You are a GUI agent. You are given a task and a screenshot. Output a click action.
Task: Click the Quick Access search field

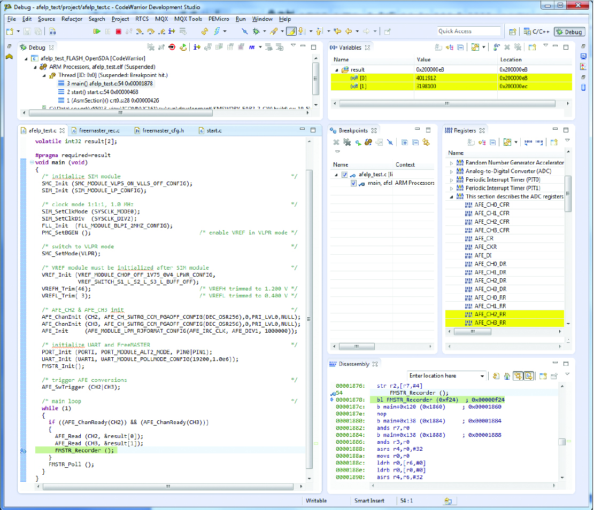tap(468, 32)
